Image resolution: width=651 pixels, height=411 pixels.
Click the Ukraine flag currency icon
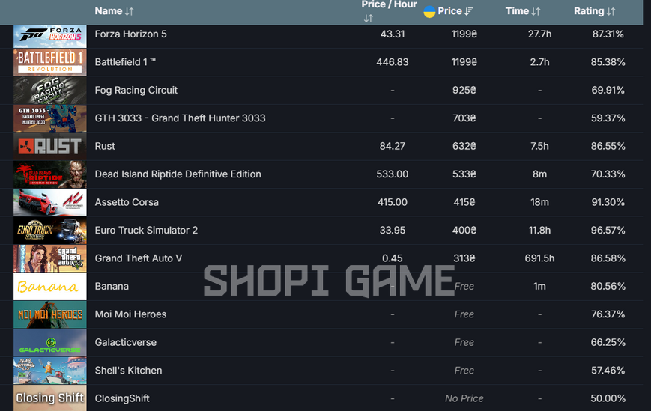click(x=429, y=12)
